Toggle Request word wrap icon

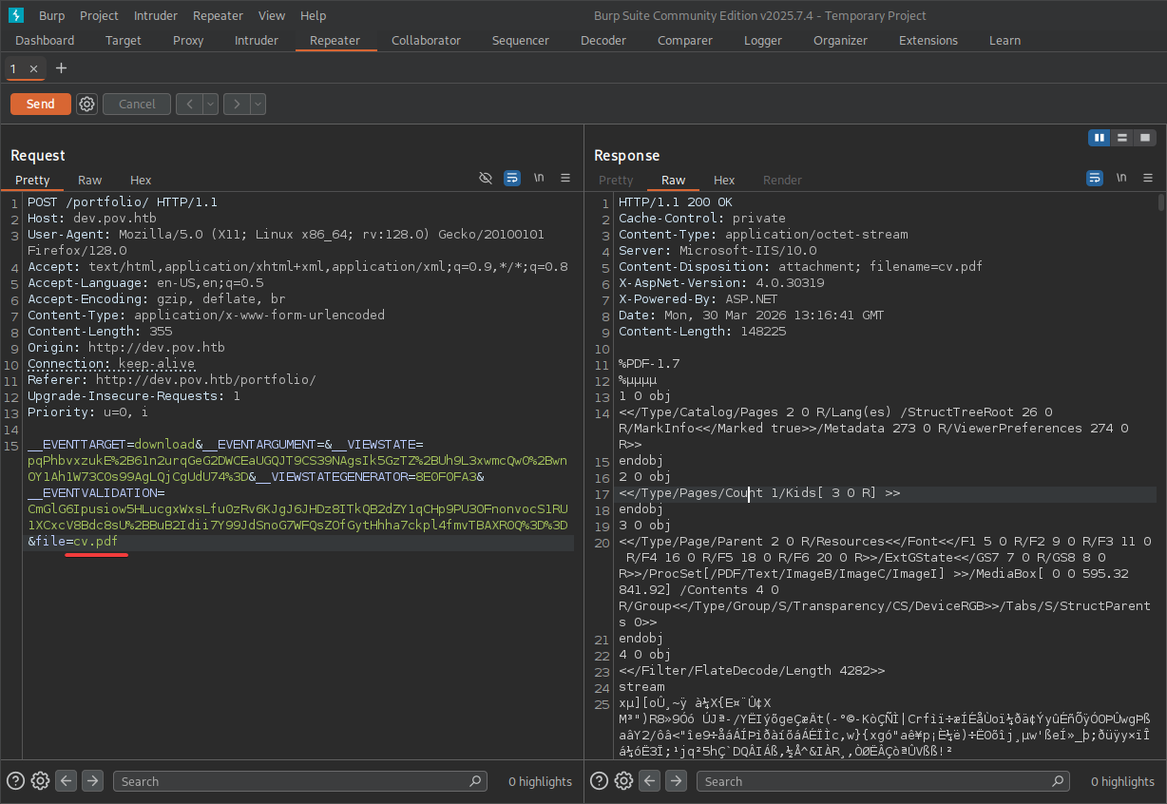click(512, 179)
